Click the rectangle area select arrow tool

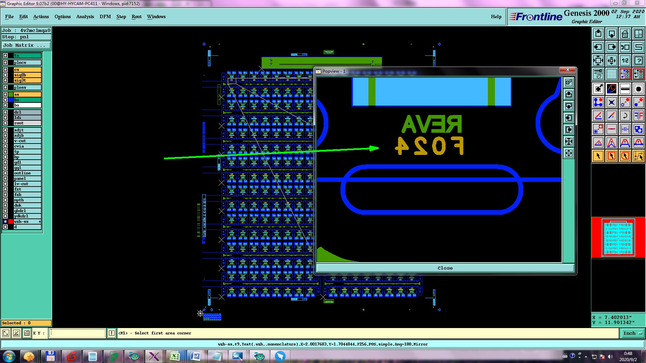[x=611, y=156]
